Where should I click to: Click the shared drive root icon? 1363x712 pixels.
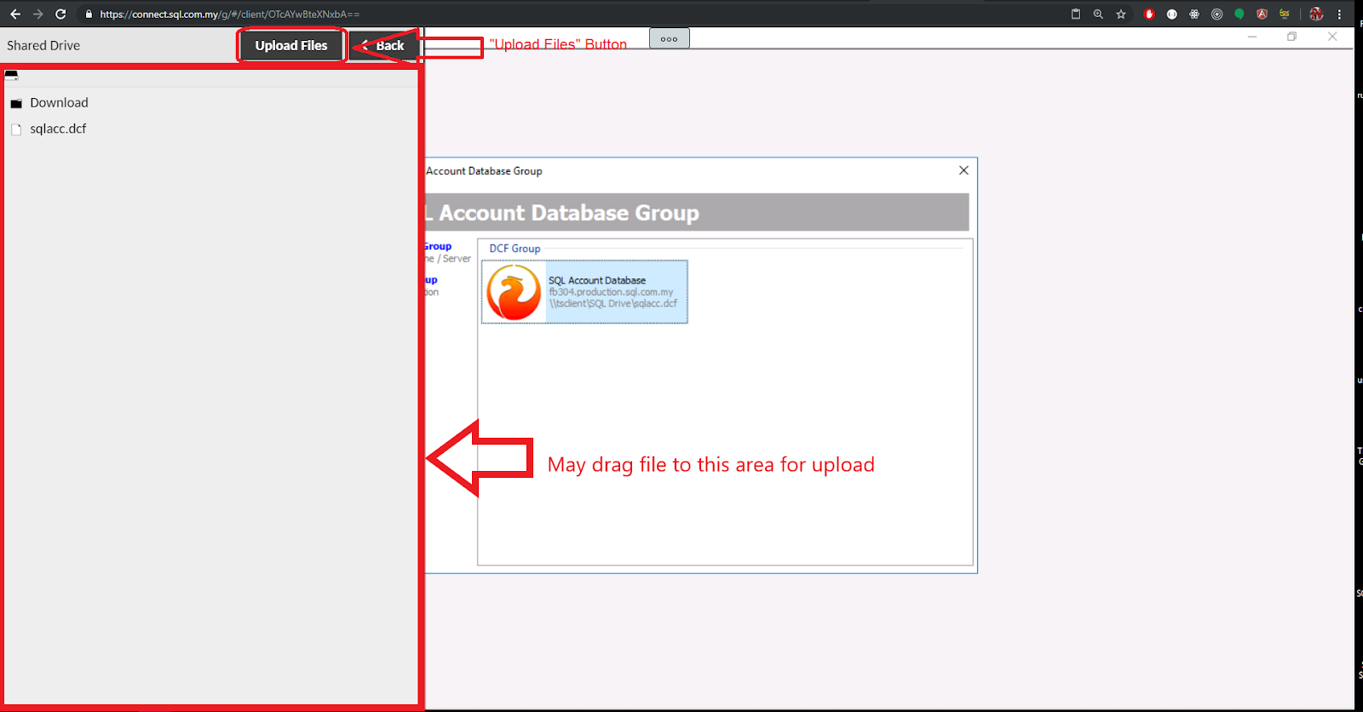(12, 76)
